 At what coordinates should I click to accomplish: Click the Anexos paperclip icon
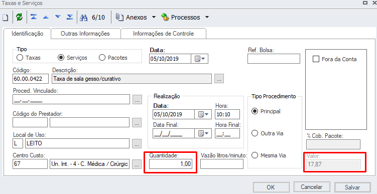click(119, 17)
